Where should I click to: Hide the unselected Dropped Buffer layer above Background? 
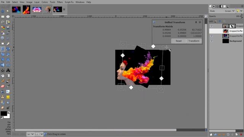point(212,36)
